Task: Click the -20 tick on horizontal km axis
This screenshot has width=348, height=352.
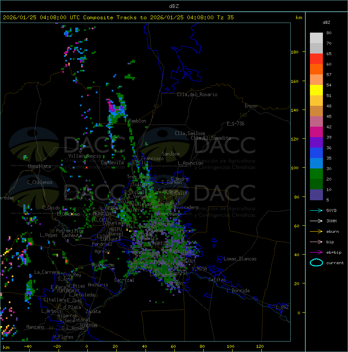Action: pos(57,347)
